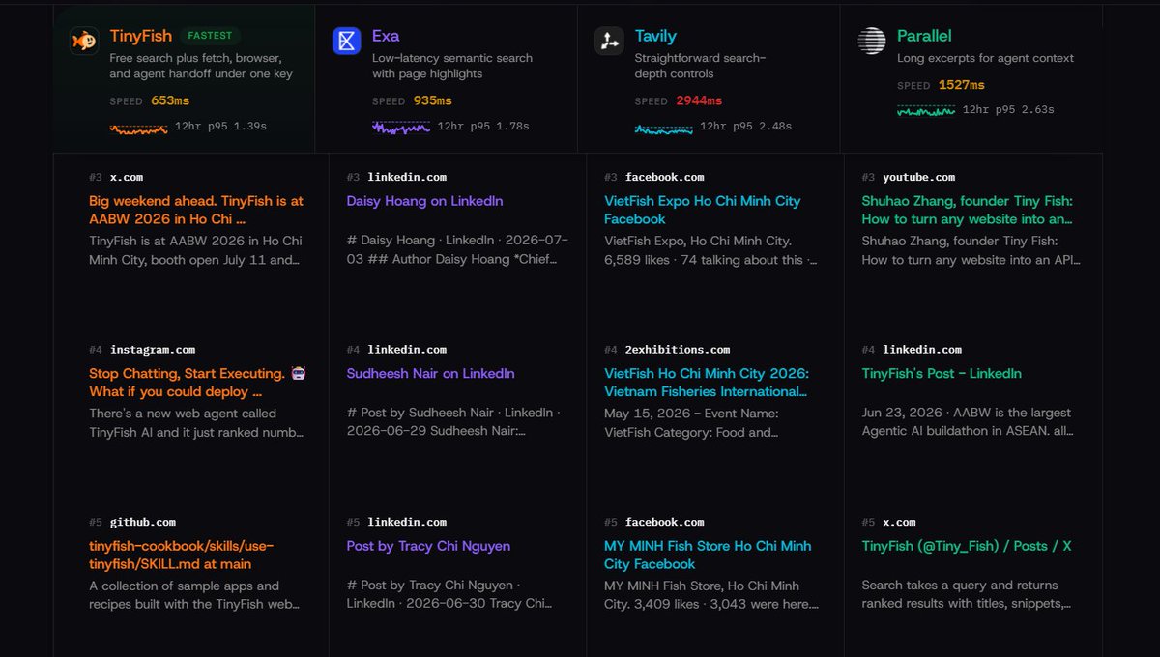Open the Exa provider heading
The image size is (1160, 657).
point(386,36)
